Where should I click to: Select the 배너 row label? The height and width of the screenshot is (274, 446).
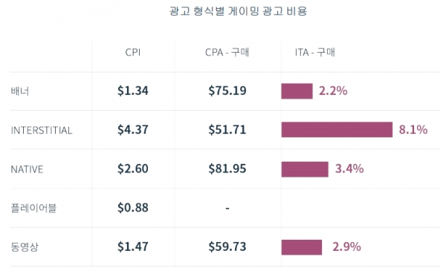pos(20,91)
